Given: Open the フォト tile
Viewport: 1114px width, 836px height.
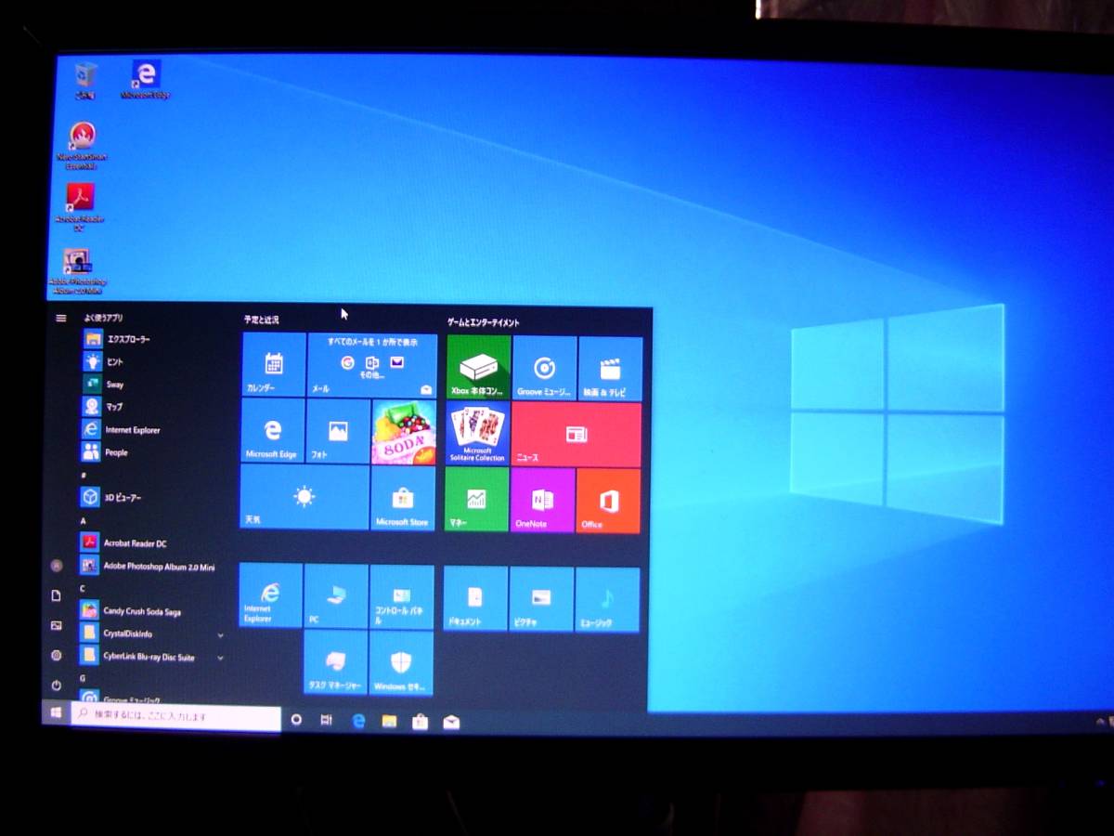Looking at the screenshot, I should click(x=338, y=431).
